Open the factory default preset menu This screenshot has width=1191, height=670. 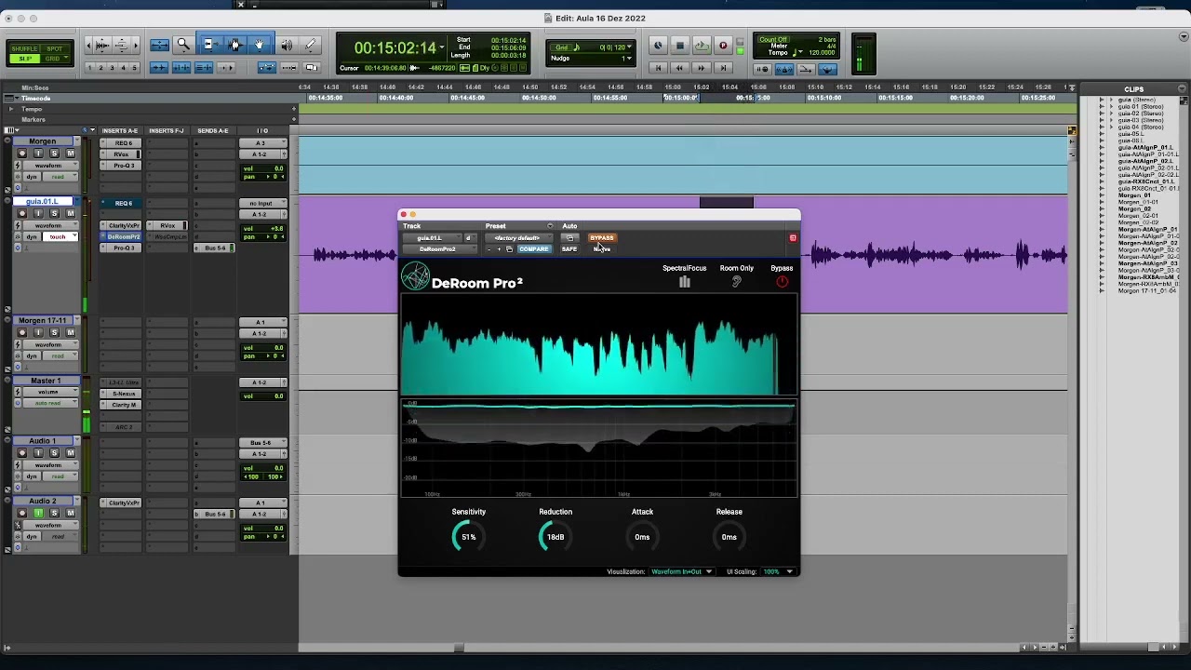click(x=518, y=238)
